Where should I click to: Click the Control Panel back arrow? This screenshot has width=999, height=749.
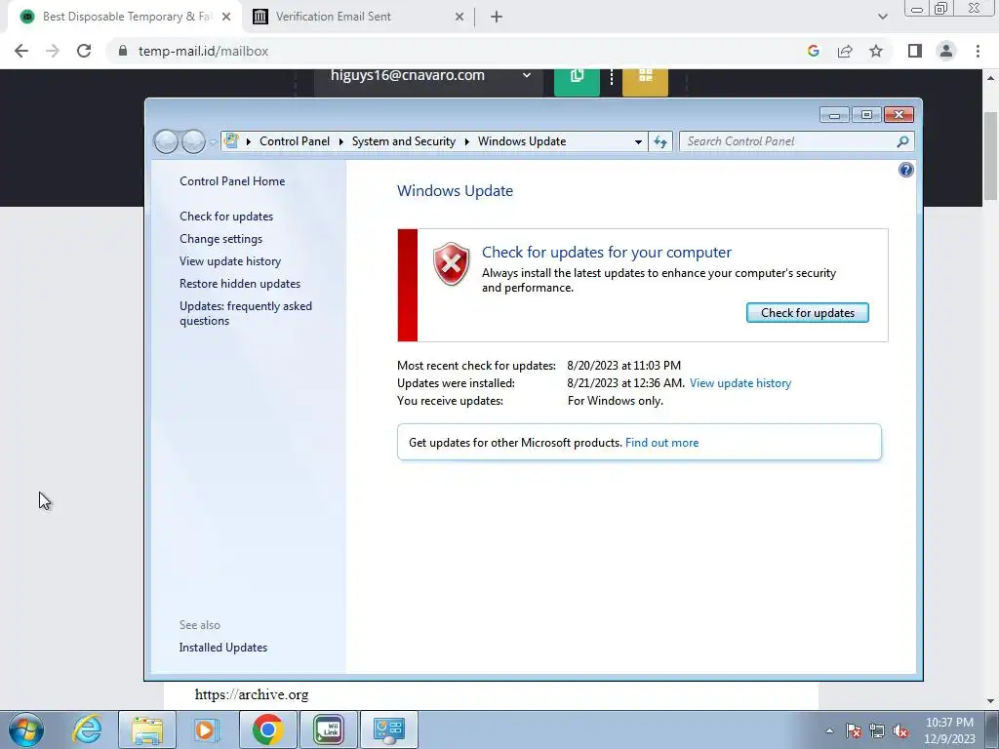click(x=166, y=141)
